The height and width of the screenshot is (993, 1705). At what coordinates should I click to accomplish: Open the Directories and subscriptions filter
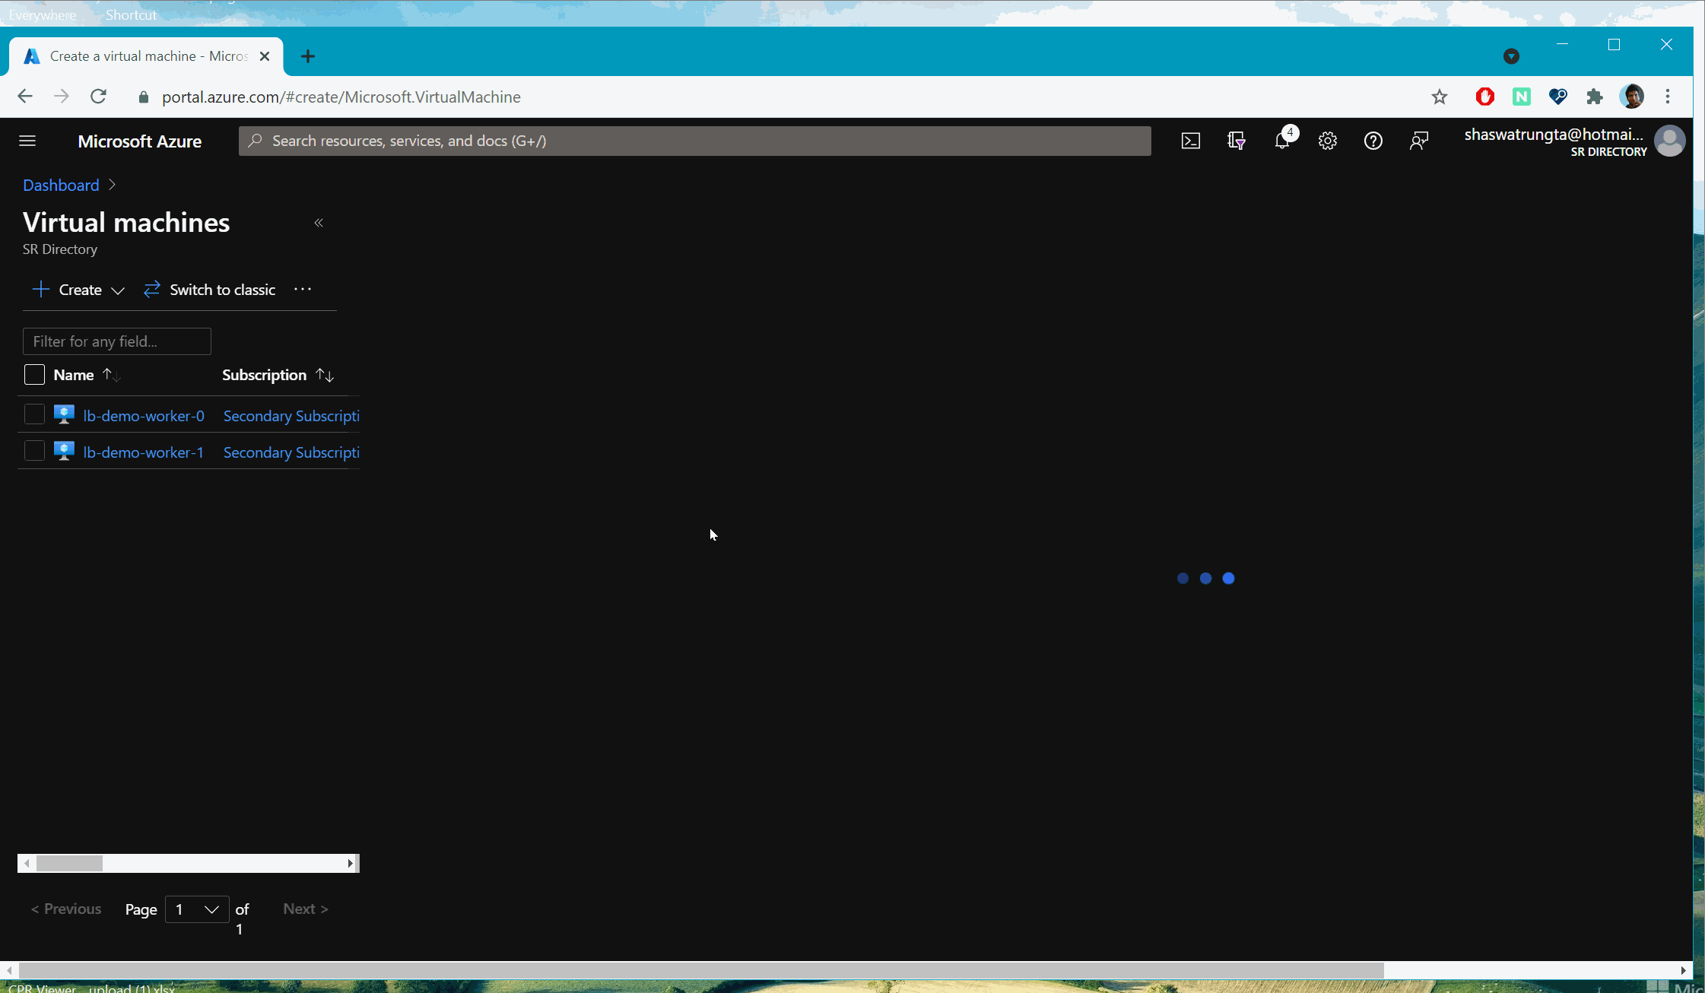click(x=1237, y=141)
